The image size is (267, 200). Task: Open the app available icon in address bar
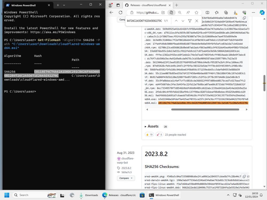(x=163, y=13)
